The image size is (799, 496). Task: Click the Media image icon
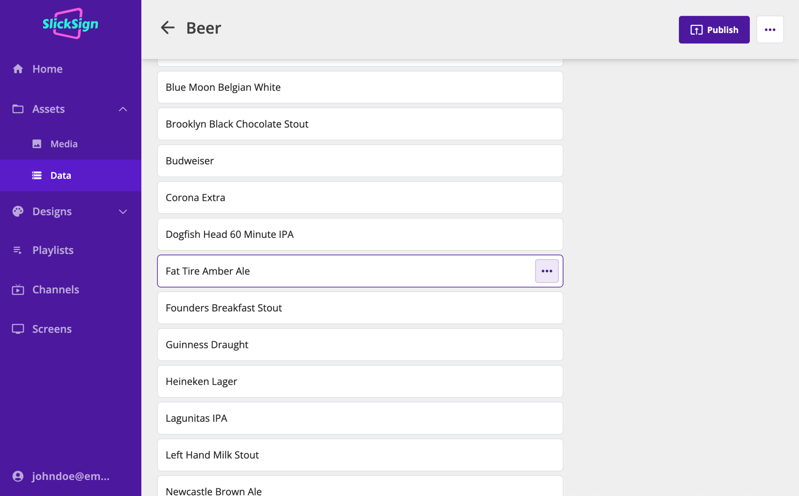click(x=37, y=144)
